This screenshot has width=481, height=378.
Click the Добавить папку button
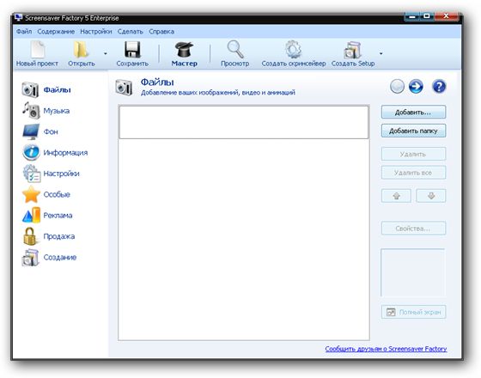(x=413, y=131)
